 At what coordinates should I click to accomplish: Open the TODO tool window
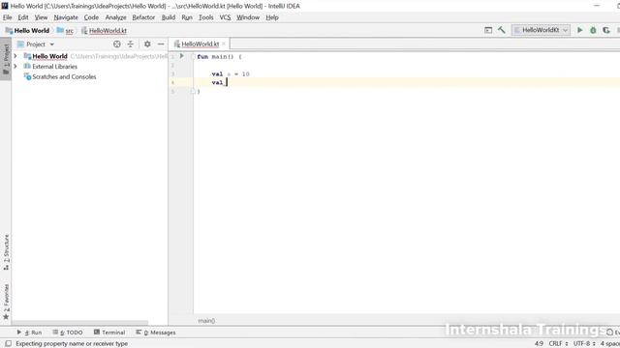[x=68, y=333]
